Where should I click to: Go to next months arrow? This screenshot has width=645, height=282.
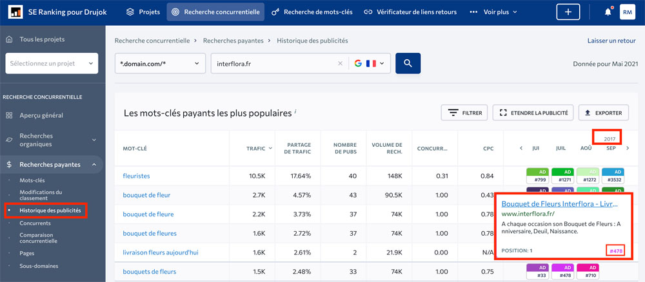tap(628, 148)
